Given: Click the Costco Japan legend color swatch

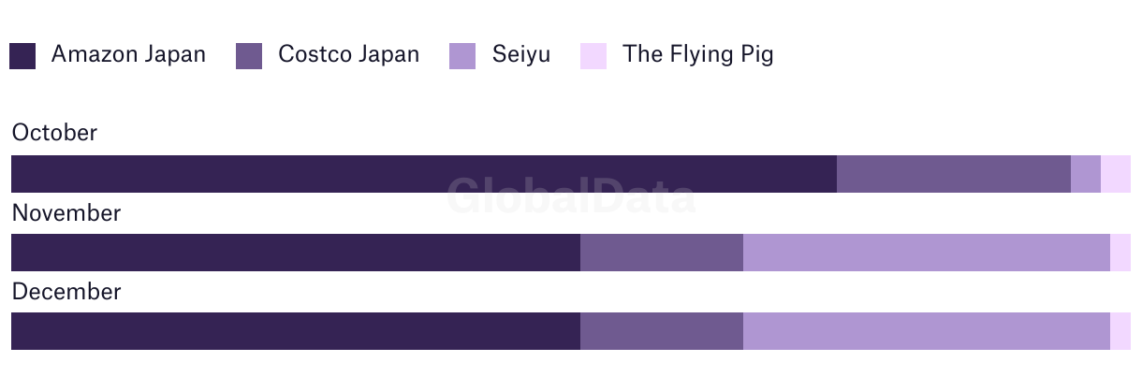Looking at the screenshot, I should click(249, 56).
